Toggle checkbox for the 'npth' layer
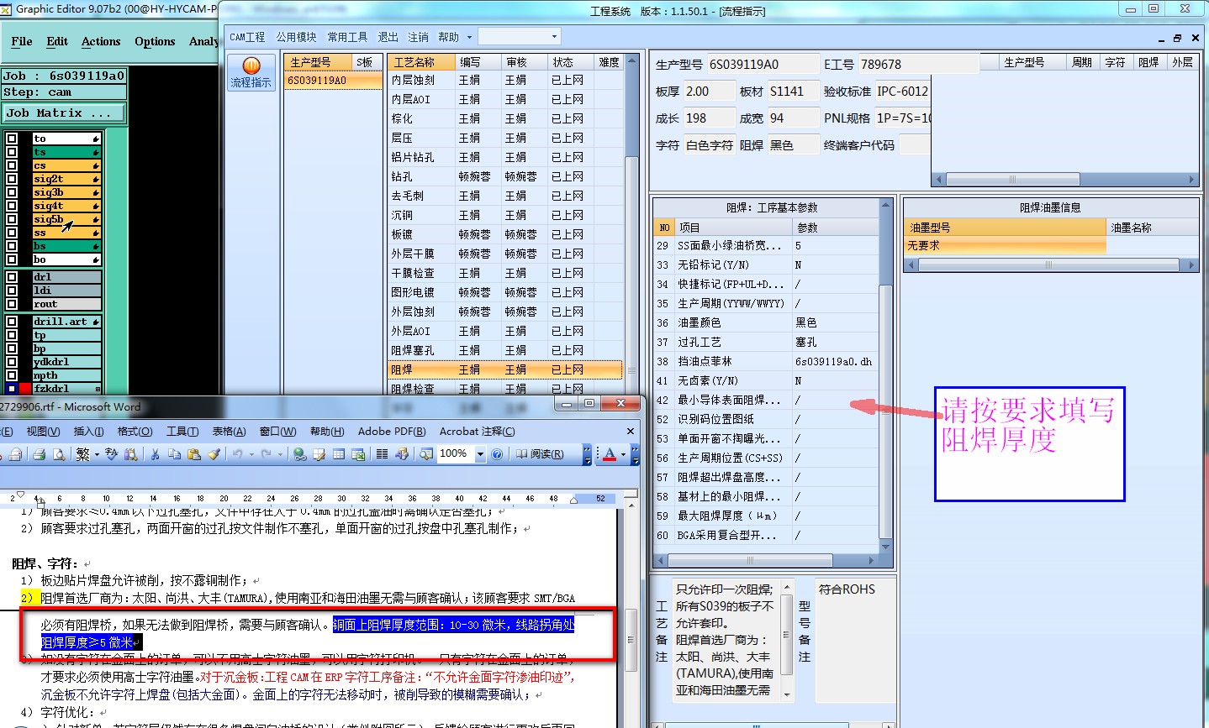 [x=12, y=375]
